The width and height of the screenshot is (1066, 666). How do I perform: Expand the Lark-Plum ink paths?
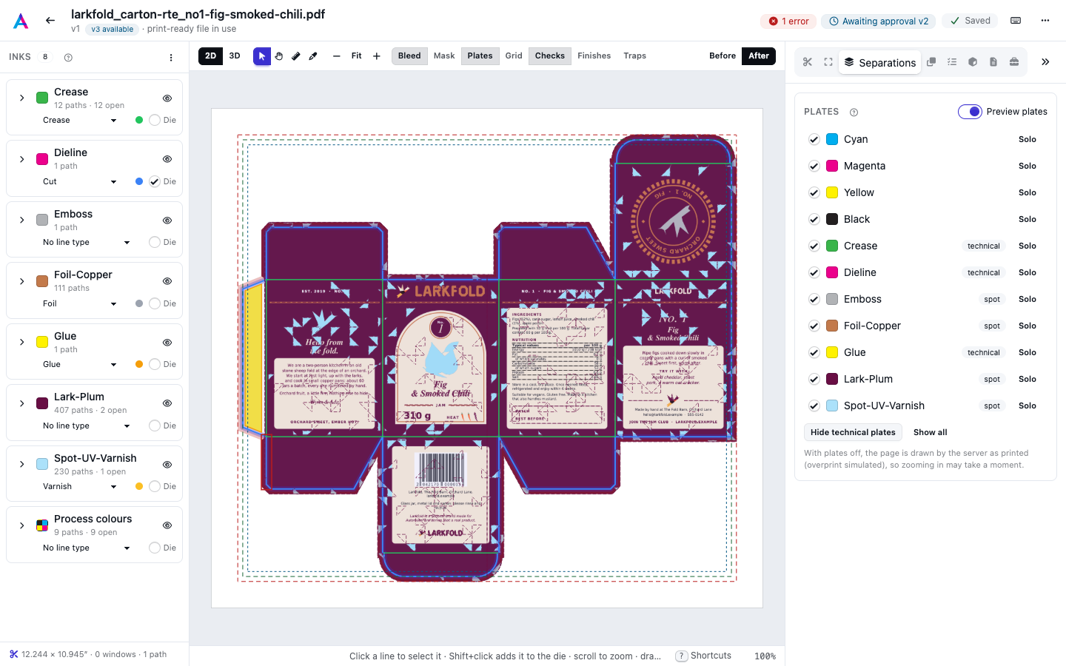[x=22, y=403]
